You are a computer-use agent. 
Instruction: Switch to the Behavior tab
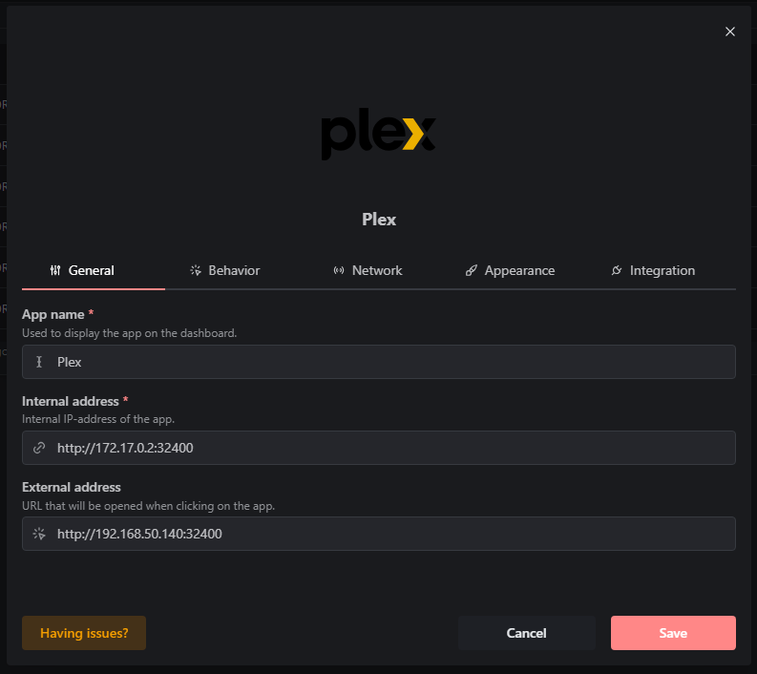[x=224, y=270]
